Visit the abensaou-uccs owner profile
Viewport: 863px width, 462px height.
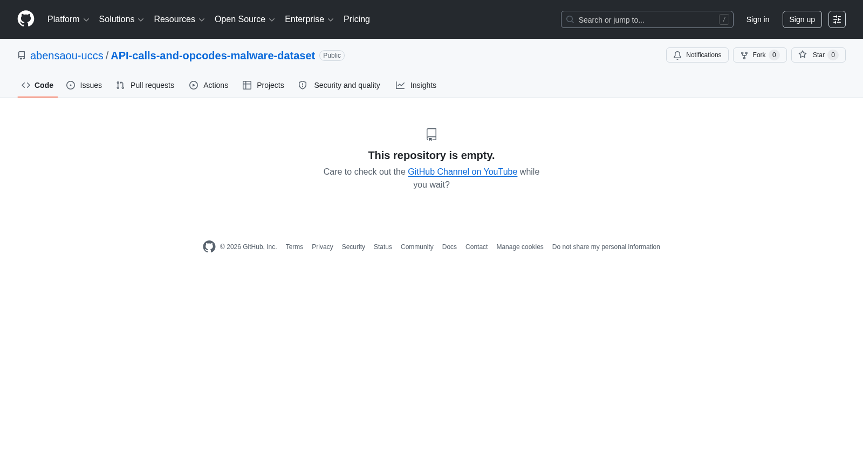67,56
